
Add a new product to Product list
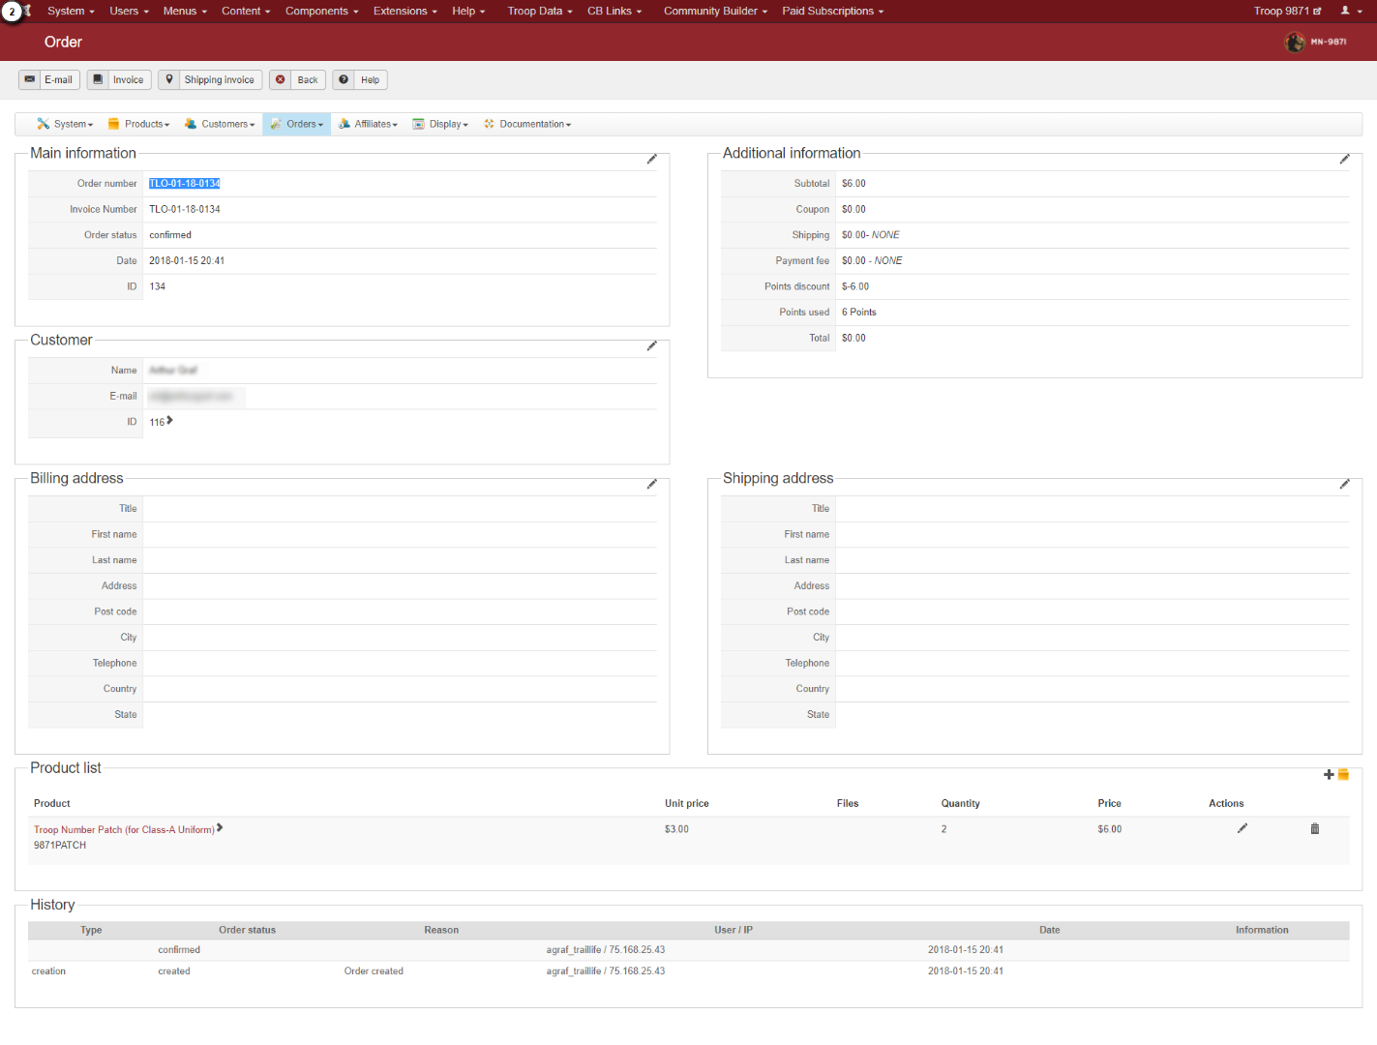click(1335, 775)
